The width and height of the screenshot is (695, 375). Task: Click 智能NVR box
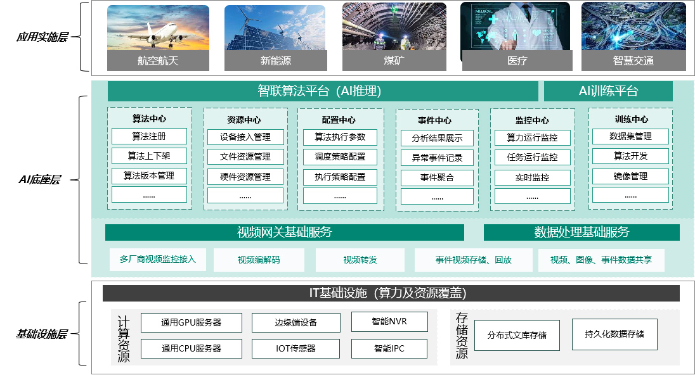[x=389, y=321]
